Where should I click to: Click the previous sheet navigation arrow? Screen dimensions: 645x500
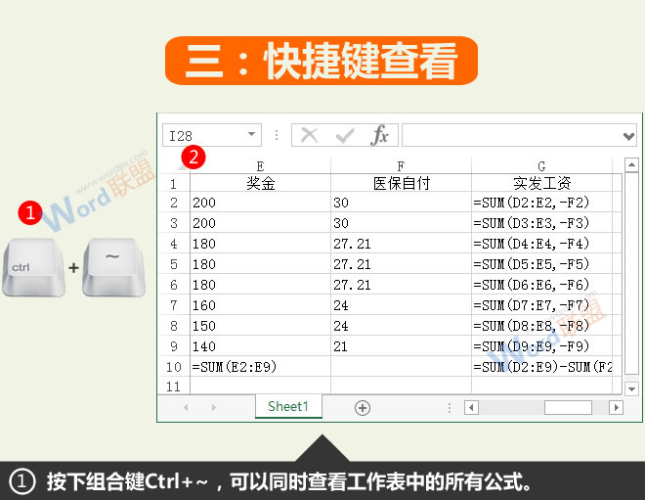(x=186, y=407)
